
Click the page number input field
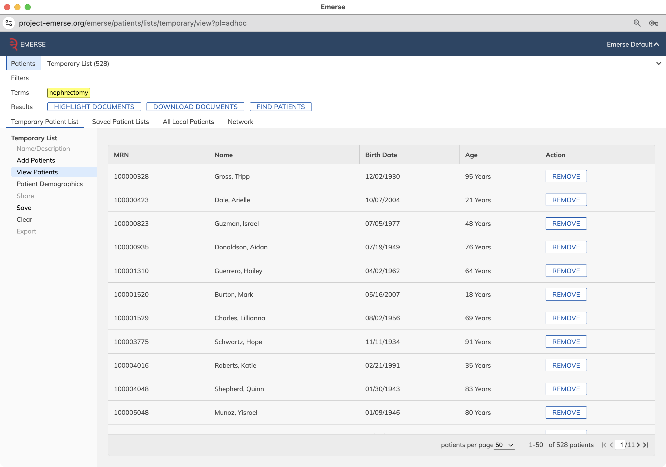pyautogui.click(x=620, y=445)
